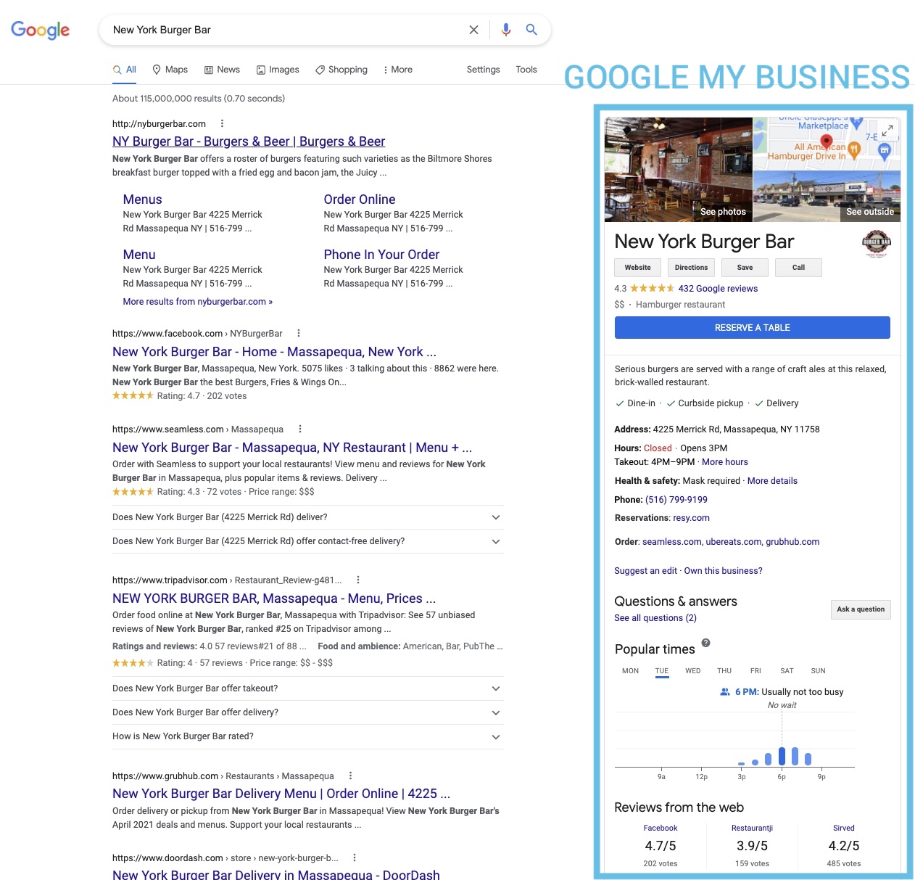Open the Menus sitelink
This screenshot has width=915, height=880.
coord(142,200)
